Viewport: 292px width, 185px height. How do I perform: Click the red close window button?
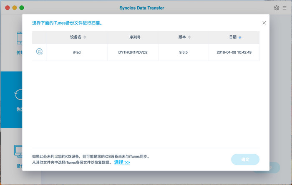pos(8,7)
